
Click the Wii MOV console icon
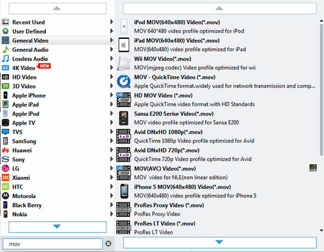pos(123,63)
